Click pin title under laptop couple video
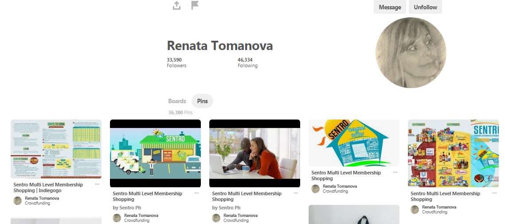Image resolution: width=505 pixels, height=224 pixels. [x=247, y=197]
